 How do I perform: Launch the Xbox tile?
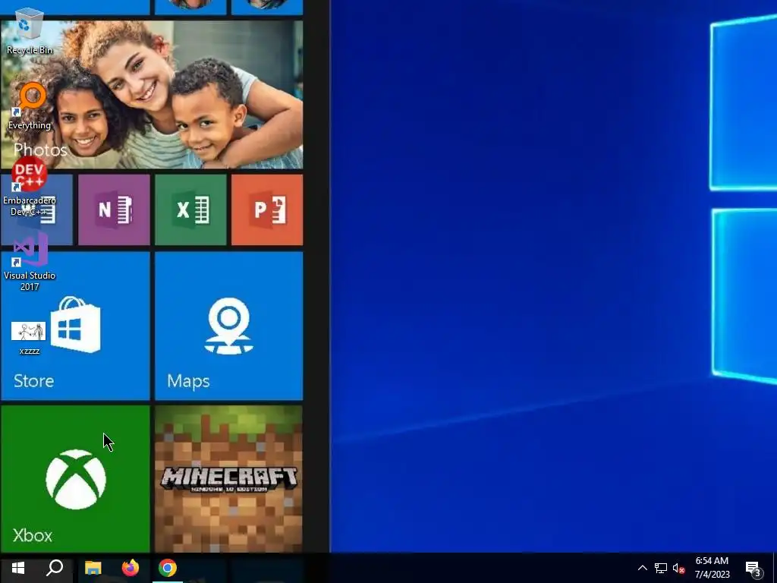tap(75, 479)
